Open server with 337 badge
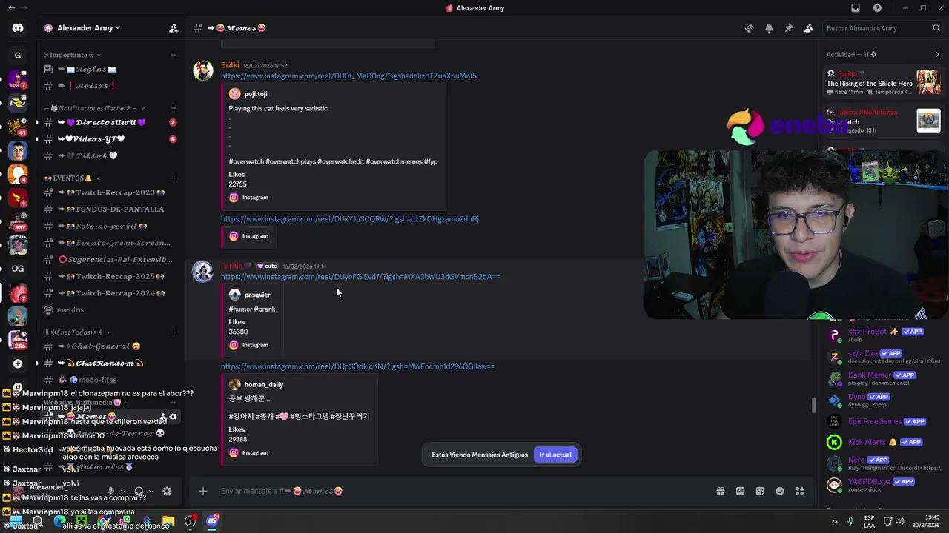This screenshot has width=949, height=533. [x=18, y=221]
